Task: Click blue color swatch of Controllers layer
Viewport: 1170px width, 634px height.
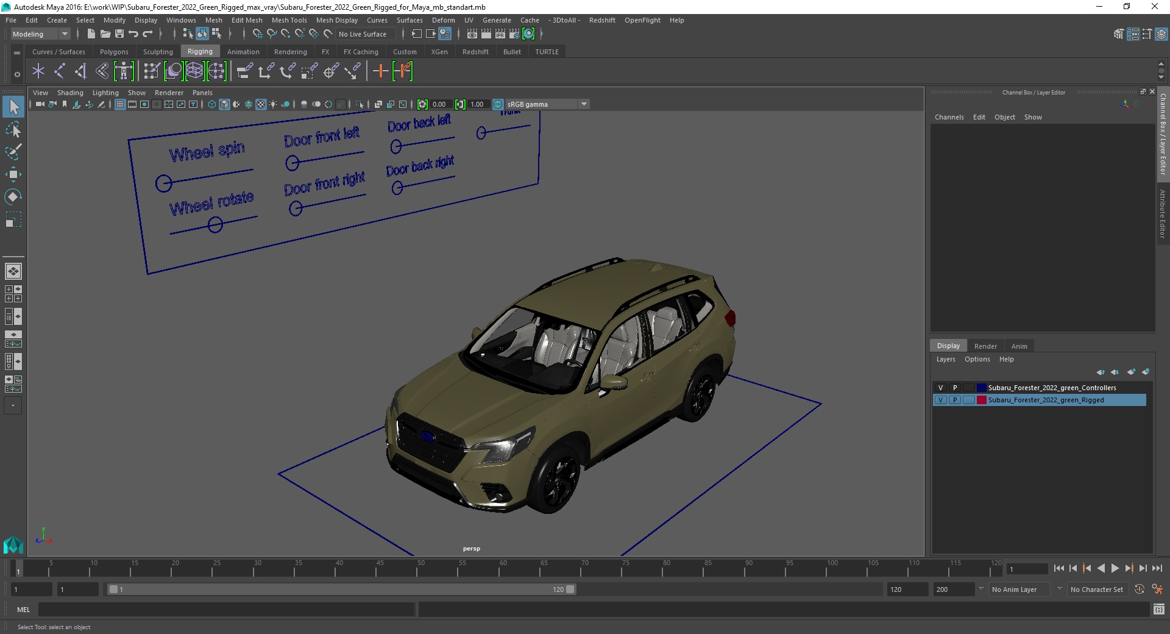Action: coord(981,388)
